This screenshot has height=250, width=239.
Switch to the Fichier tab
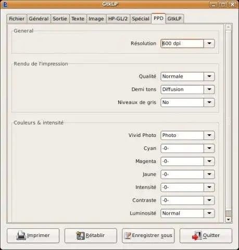17,19
